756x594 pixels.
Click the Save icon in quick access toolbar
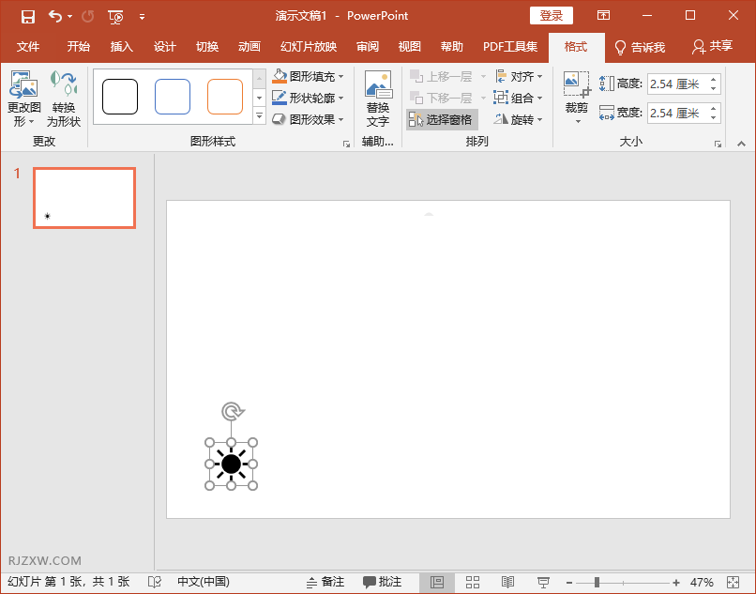28,16
